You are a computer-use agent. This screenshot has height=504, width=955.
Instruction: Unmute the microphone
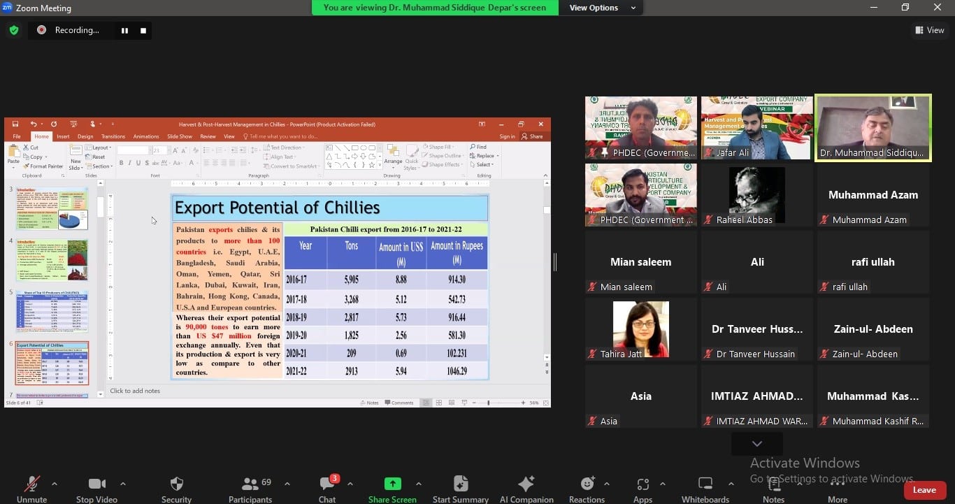pyautogui.click(x=31, y=484)
